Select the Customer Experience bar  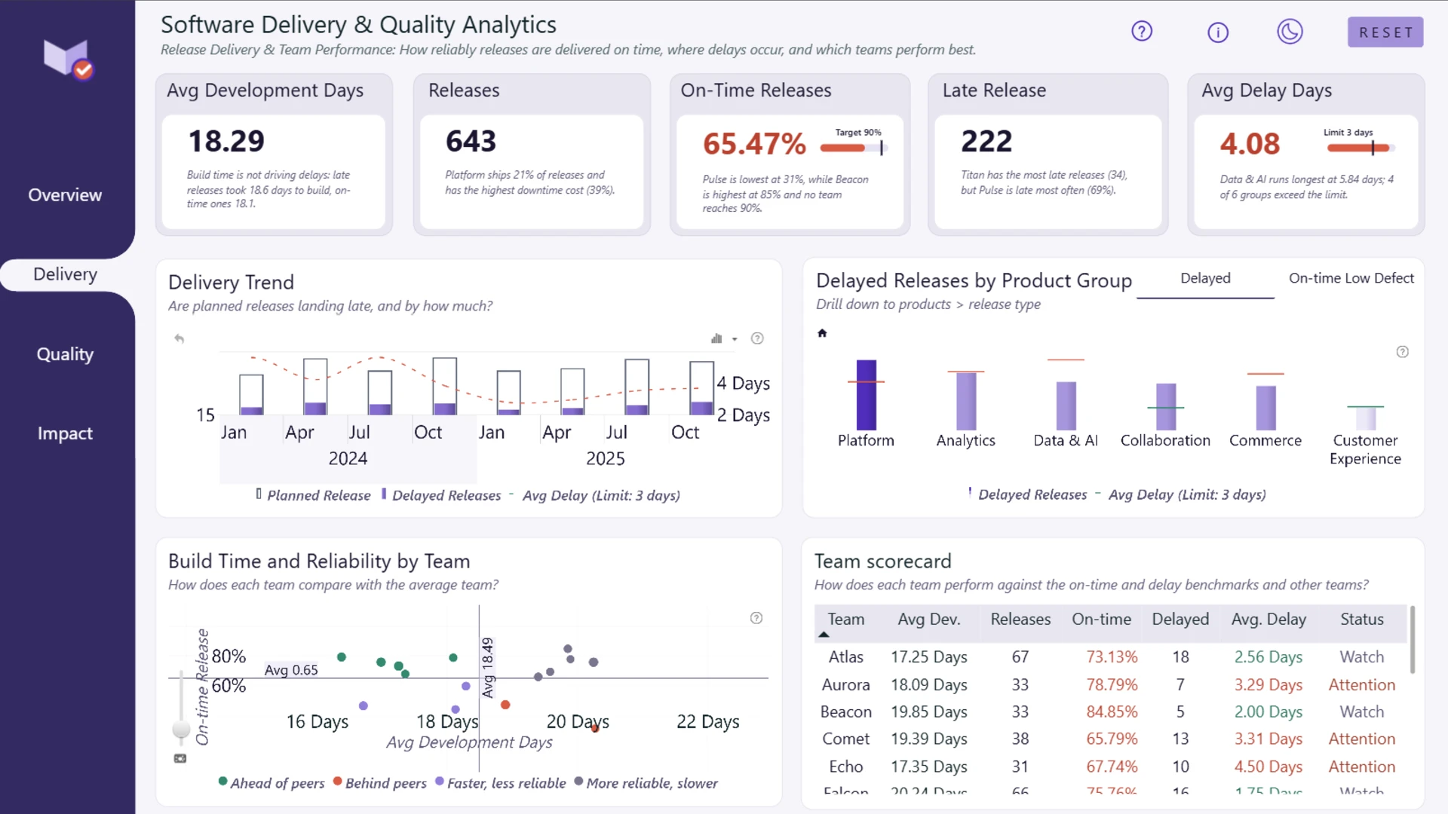coord(1366,418)
